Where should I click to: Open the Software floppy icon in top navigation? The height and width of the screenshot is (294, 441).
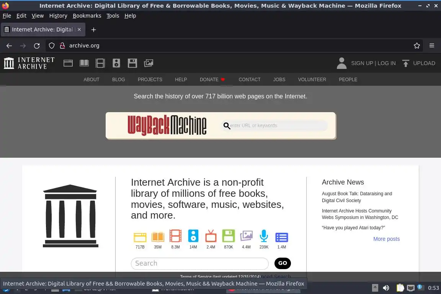pos(132,63)
